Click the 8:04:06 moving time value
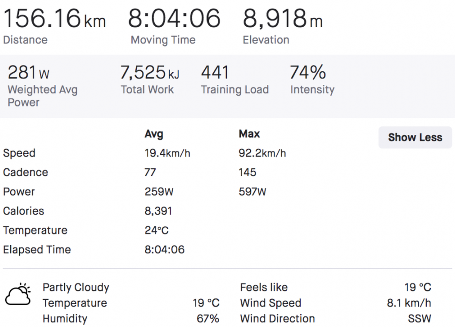This screenshot has height=327, width=455. tap(174, 19)
